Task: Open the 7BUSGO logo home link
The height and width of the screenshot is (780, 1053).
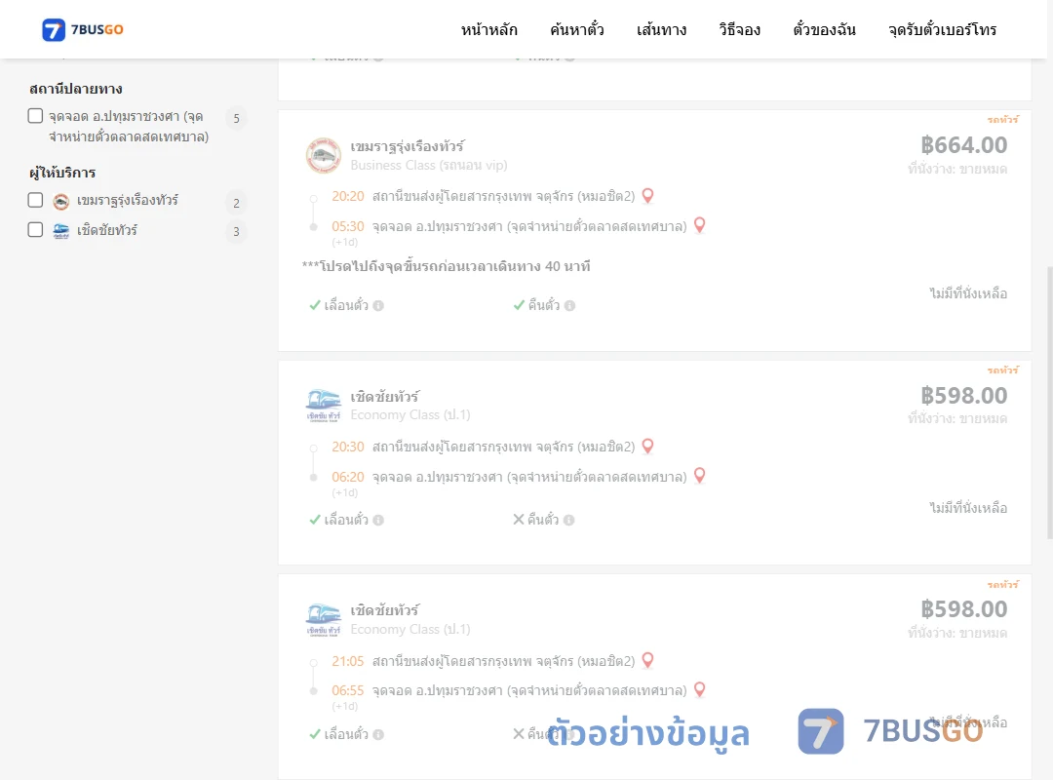Action: pyautogui.click(x=83, y=29)
